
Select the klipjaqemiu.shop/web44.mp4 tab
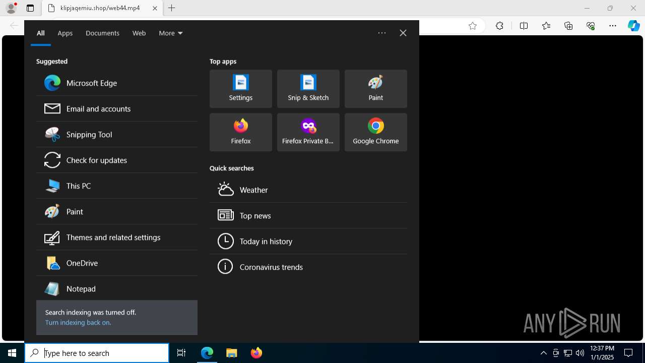point(102,8)
